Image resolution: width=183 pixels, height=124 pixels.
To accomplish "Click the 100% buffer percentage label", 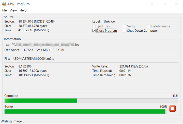I will (x=163, y=107).
